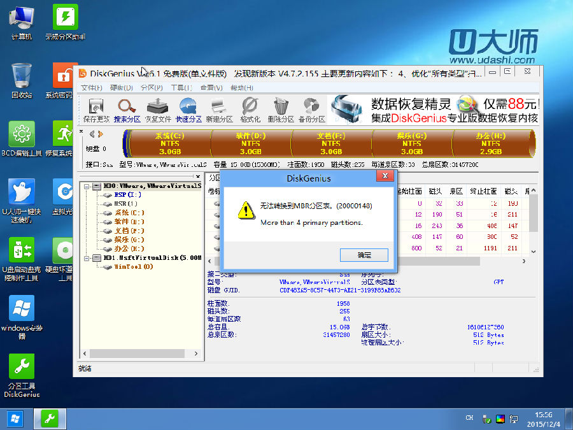The height and width of the screenshot is (430, 573).
Task: Select 系统(C:) in the disk tree
Action: [x=129, y=212]
